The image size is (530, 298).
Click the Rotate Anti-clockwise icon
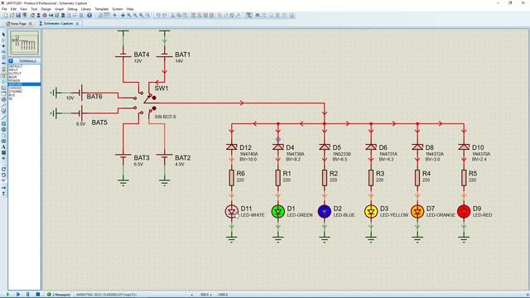[3, 175]
